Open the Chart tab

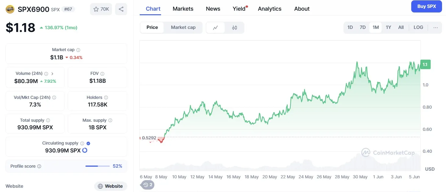[x=153, y=9]
